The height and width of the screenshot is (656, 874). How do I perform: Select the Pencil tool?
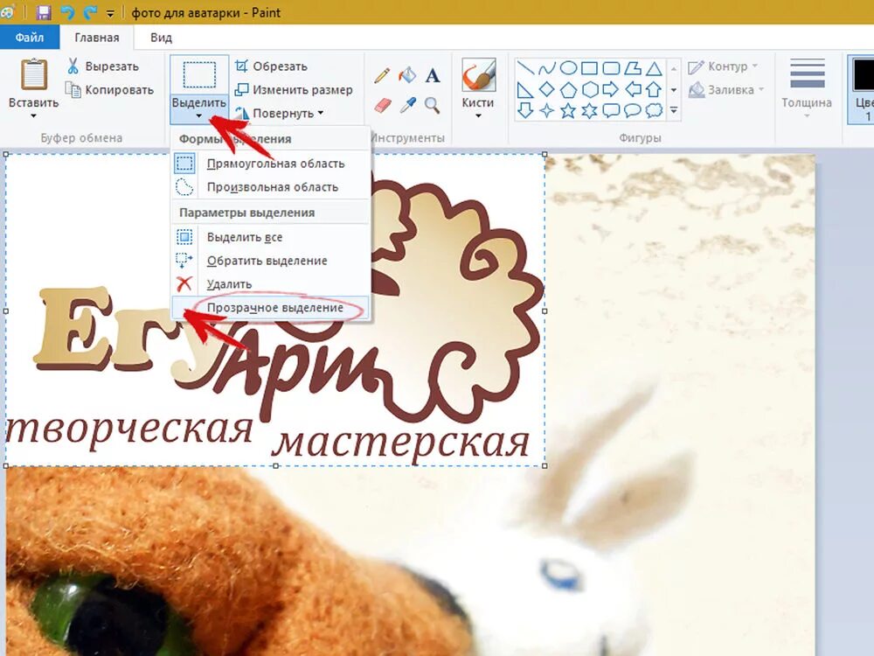click(x=382, y=75)
